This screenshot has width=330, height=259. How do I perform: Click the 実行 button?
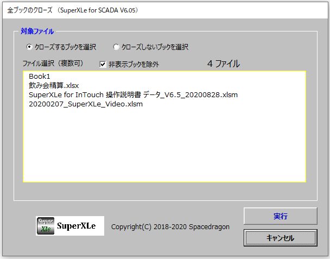tap(280, 216)
